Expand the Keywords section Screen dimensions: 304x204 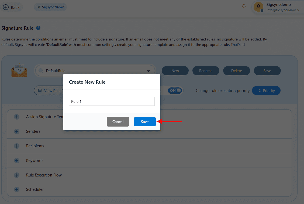coord(17,161)
